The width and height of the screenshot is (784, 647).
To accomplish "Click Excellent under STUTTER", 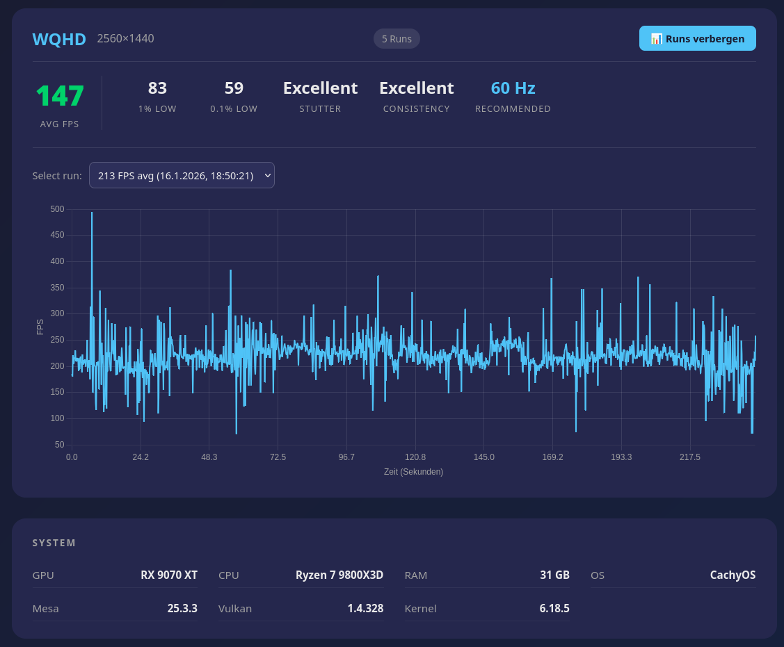I will click(320, 88).
